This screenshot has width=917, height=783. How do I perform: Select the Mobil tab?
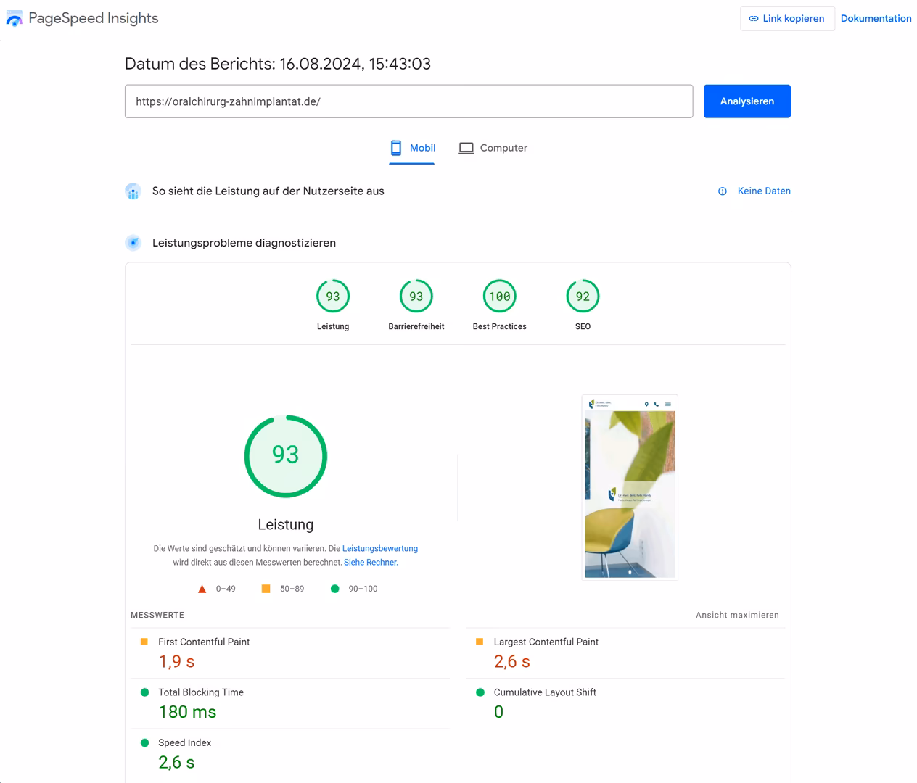coord(412,148)
